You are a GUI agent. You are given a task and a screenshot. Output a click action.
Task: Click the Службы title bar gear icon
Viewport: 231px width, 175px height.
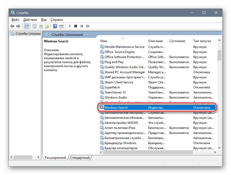[x=13, y=13]
